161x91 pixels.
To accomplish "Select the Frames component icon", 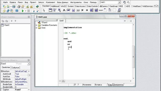I will [x=50, y=10].
